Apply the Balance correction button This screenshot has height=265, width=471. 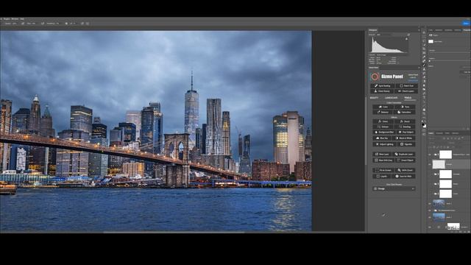[383, 112]
